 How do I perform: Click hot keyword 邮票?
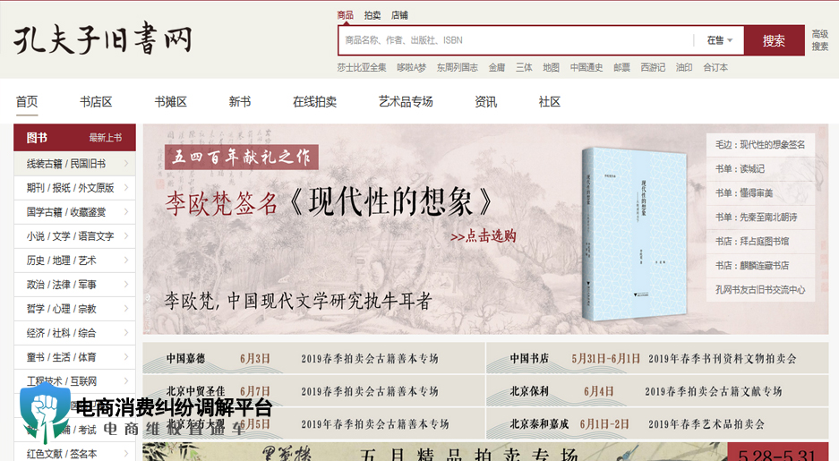(621, 67)
